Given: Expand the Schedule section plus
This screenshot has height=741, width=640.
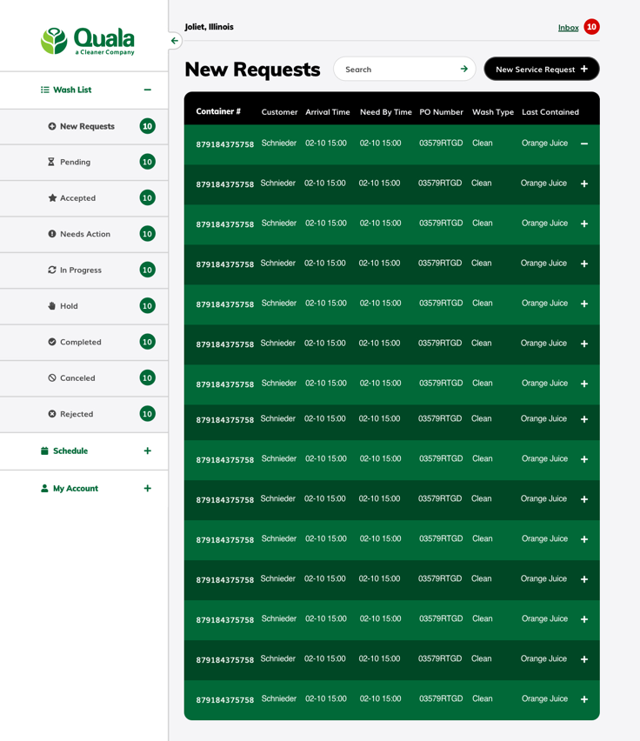Looking at the screenshot, I should (x=147, y=451).
